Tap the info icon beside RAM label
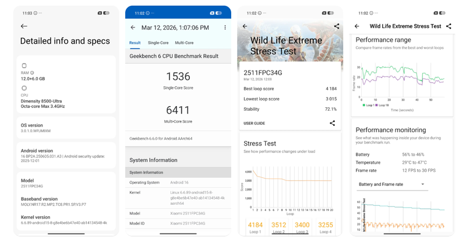 coord(32,73)
